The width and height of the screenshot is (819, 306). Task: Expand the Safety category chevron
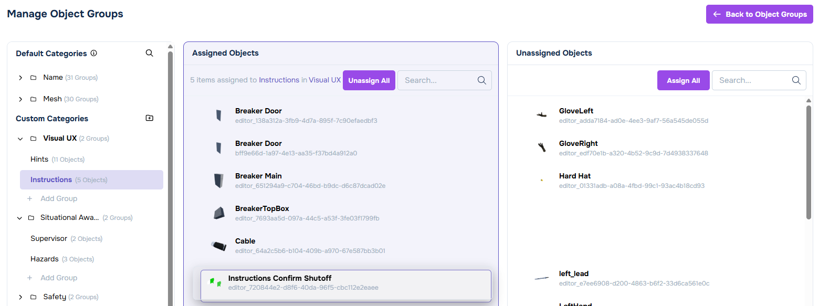(x=20, y=297)
